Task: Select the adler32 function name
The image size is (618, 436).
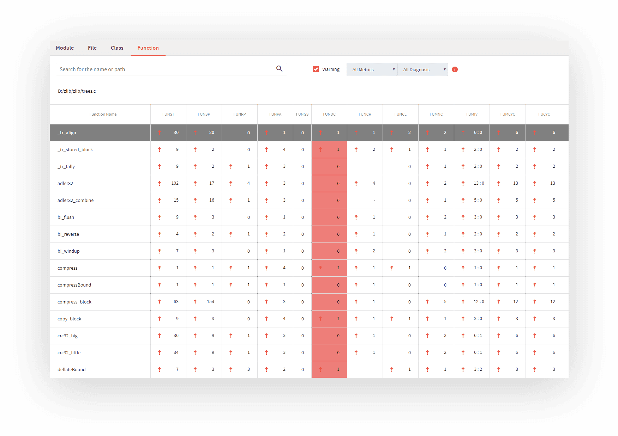Action: 65,183
